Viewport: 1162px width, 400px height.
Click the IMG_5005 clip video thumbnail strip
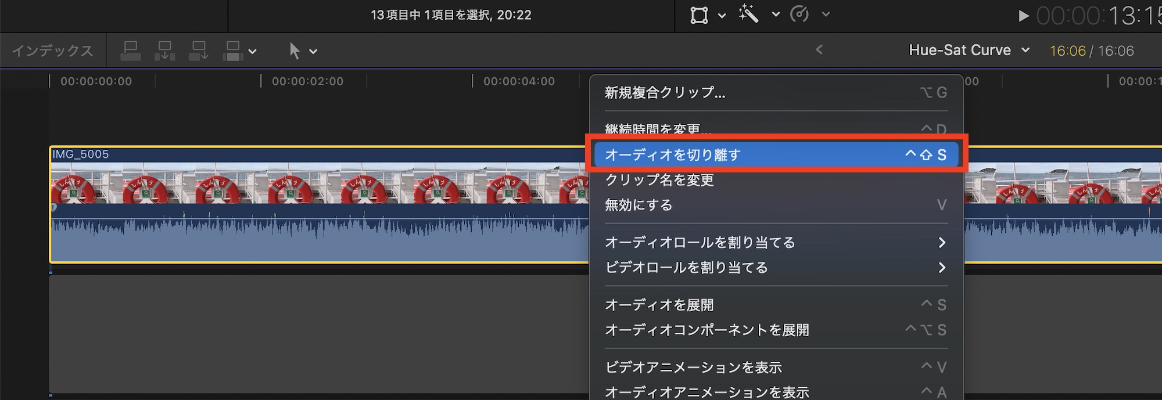320,183
